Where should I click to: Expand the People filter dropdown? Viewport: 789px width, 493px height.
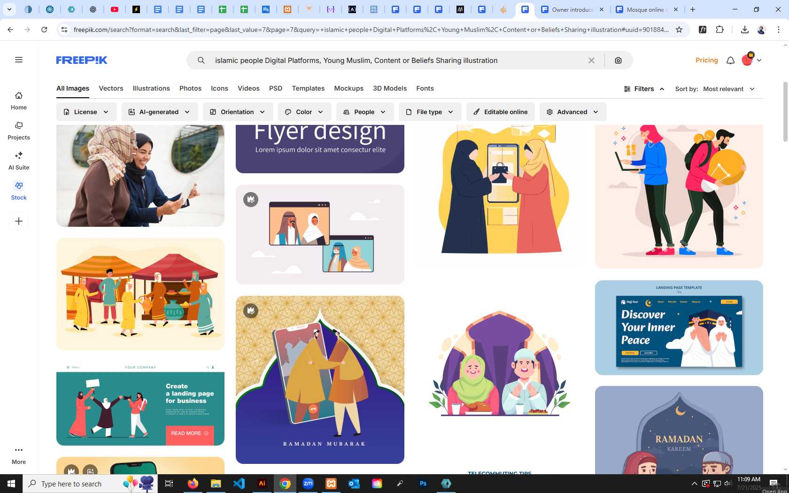coord(365,112)
